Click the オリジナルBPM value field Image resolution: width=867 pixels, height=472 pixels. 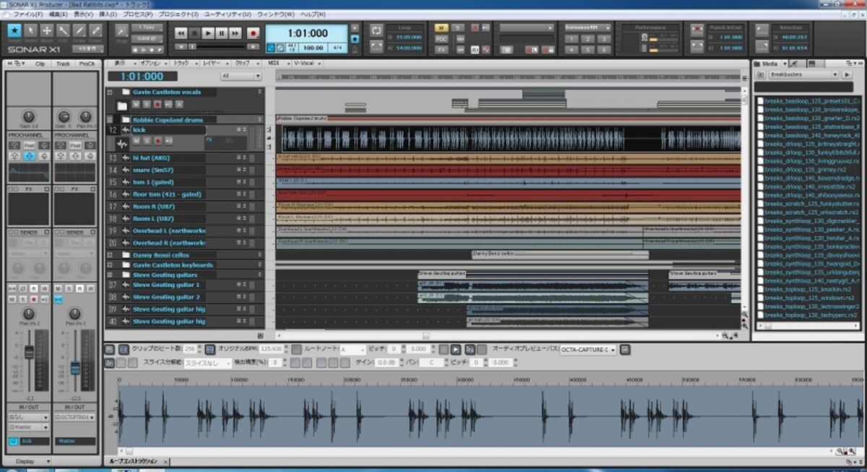[x=271, y=349]
